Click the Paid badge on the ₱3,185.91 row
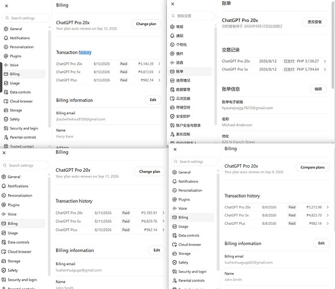The width and height of the screenshot is (335, 289). pos(126,213)
